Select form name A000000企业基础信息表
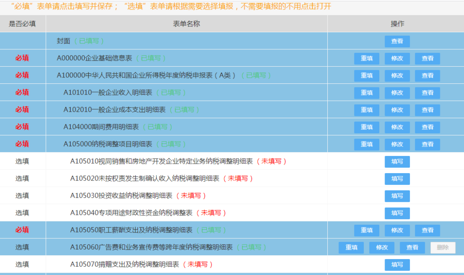464x275 pixels. point(95,58)
